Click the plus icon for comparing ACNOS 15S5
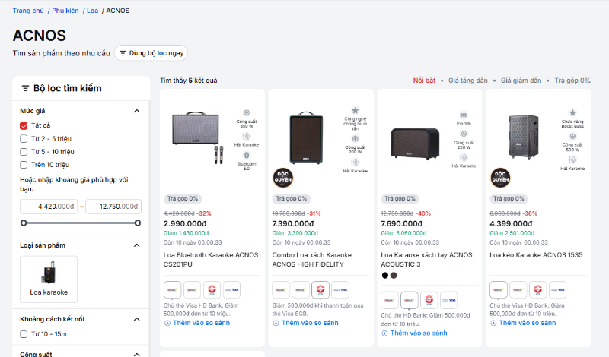Viewport: 609px width, 357px height. [x=493, y=323]
